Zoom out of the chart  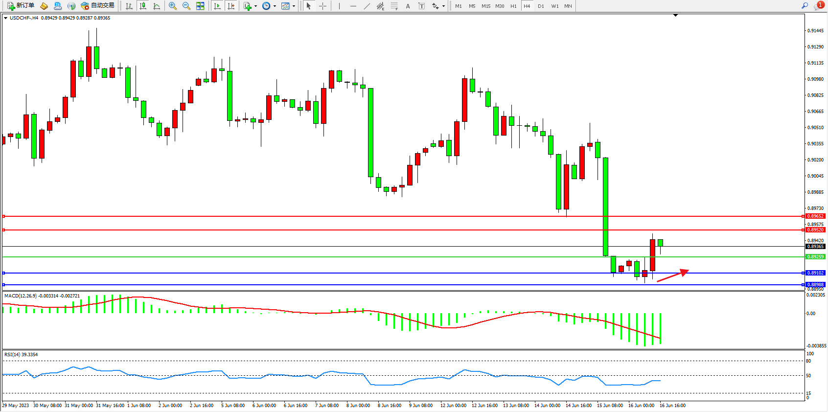pyautogui.click(x=186, y=6)
